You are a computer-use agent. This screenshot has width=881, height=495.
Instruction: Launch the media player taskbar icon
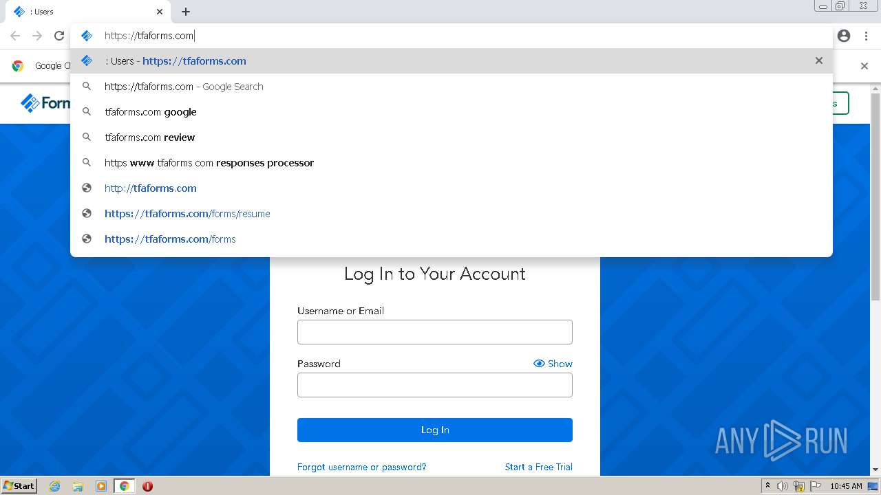pyautogui.click(x=101, y=486)
